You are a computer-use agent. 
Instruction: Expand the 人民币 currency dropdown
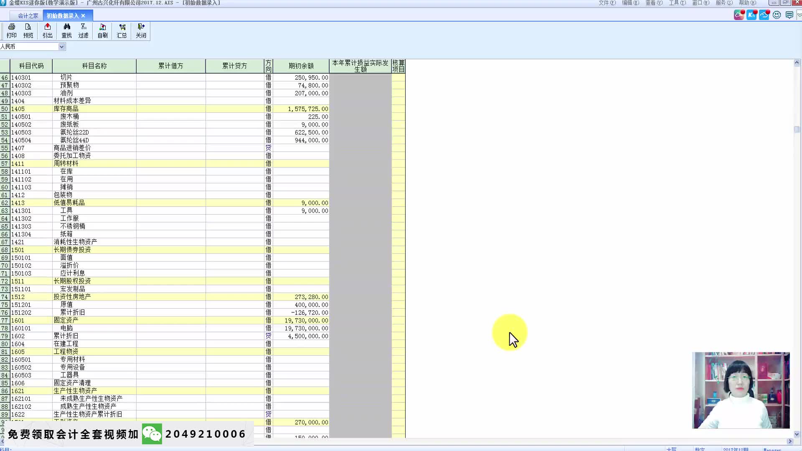tap(62, 47)
